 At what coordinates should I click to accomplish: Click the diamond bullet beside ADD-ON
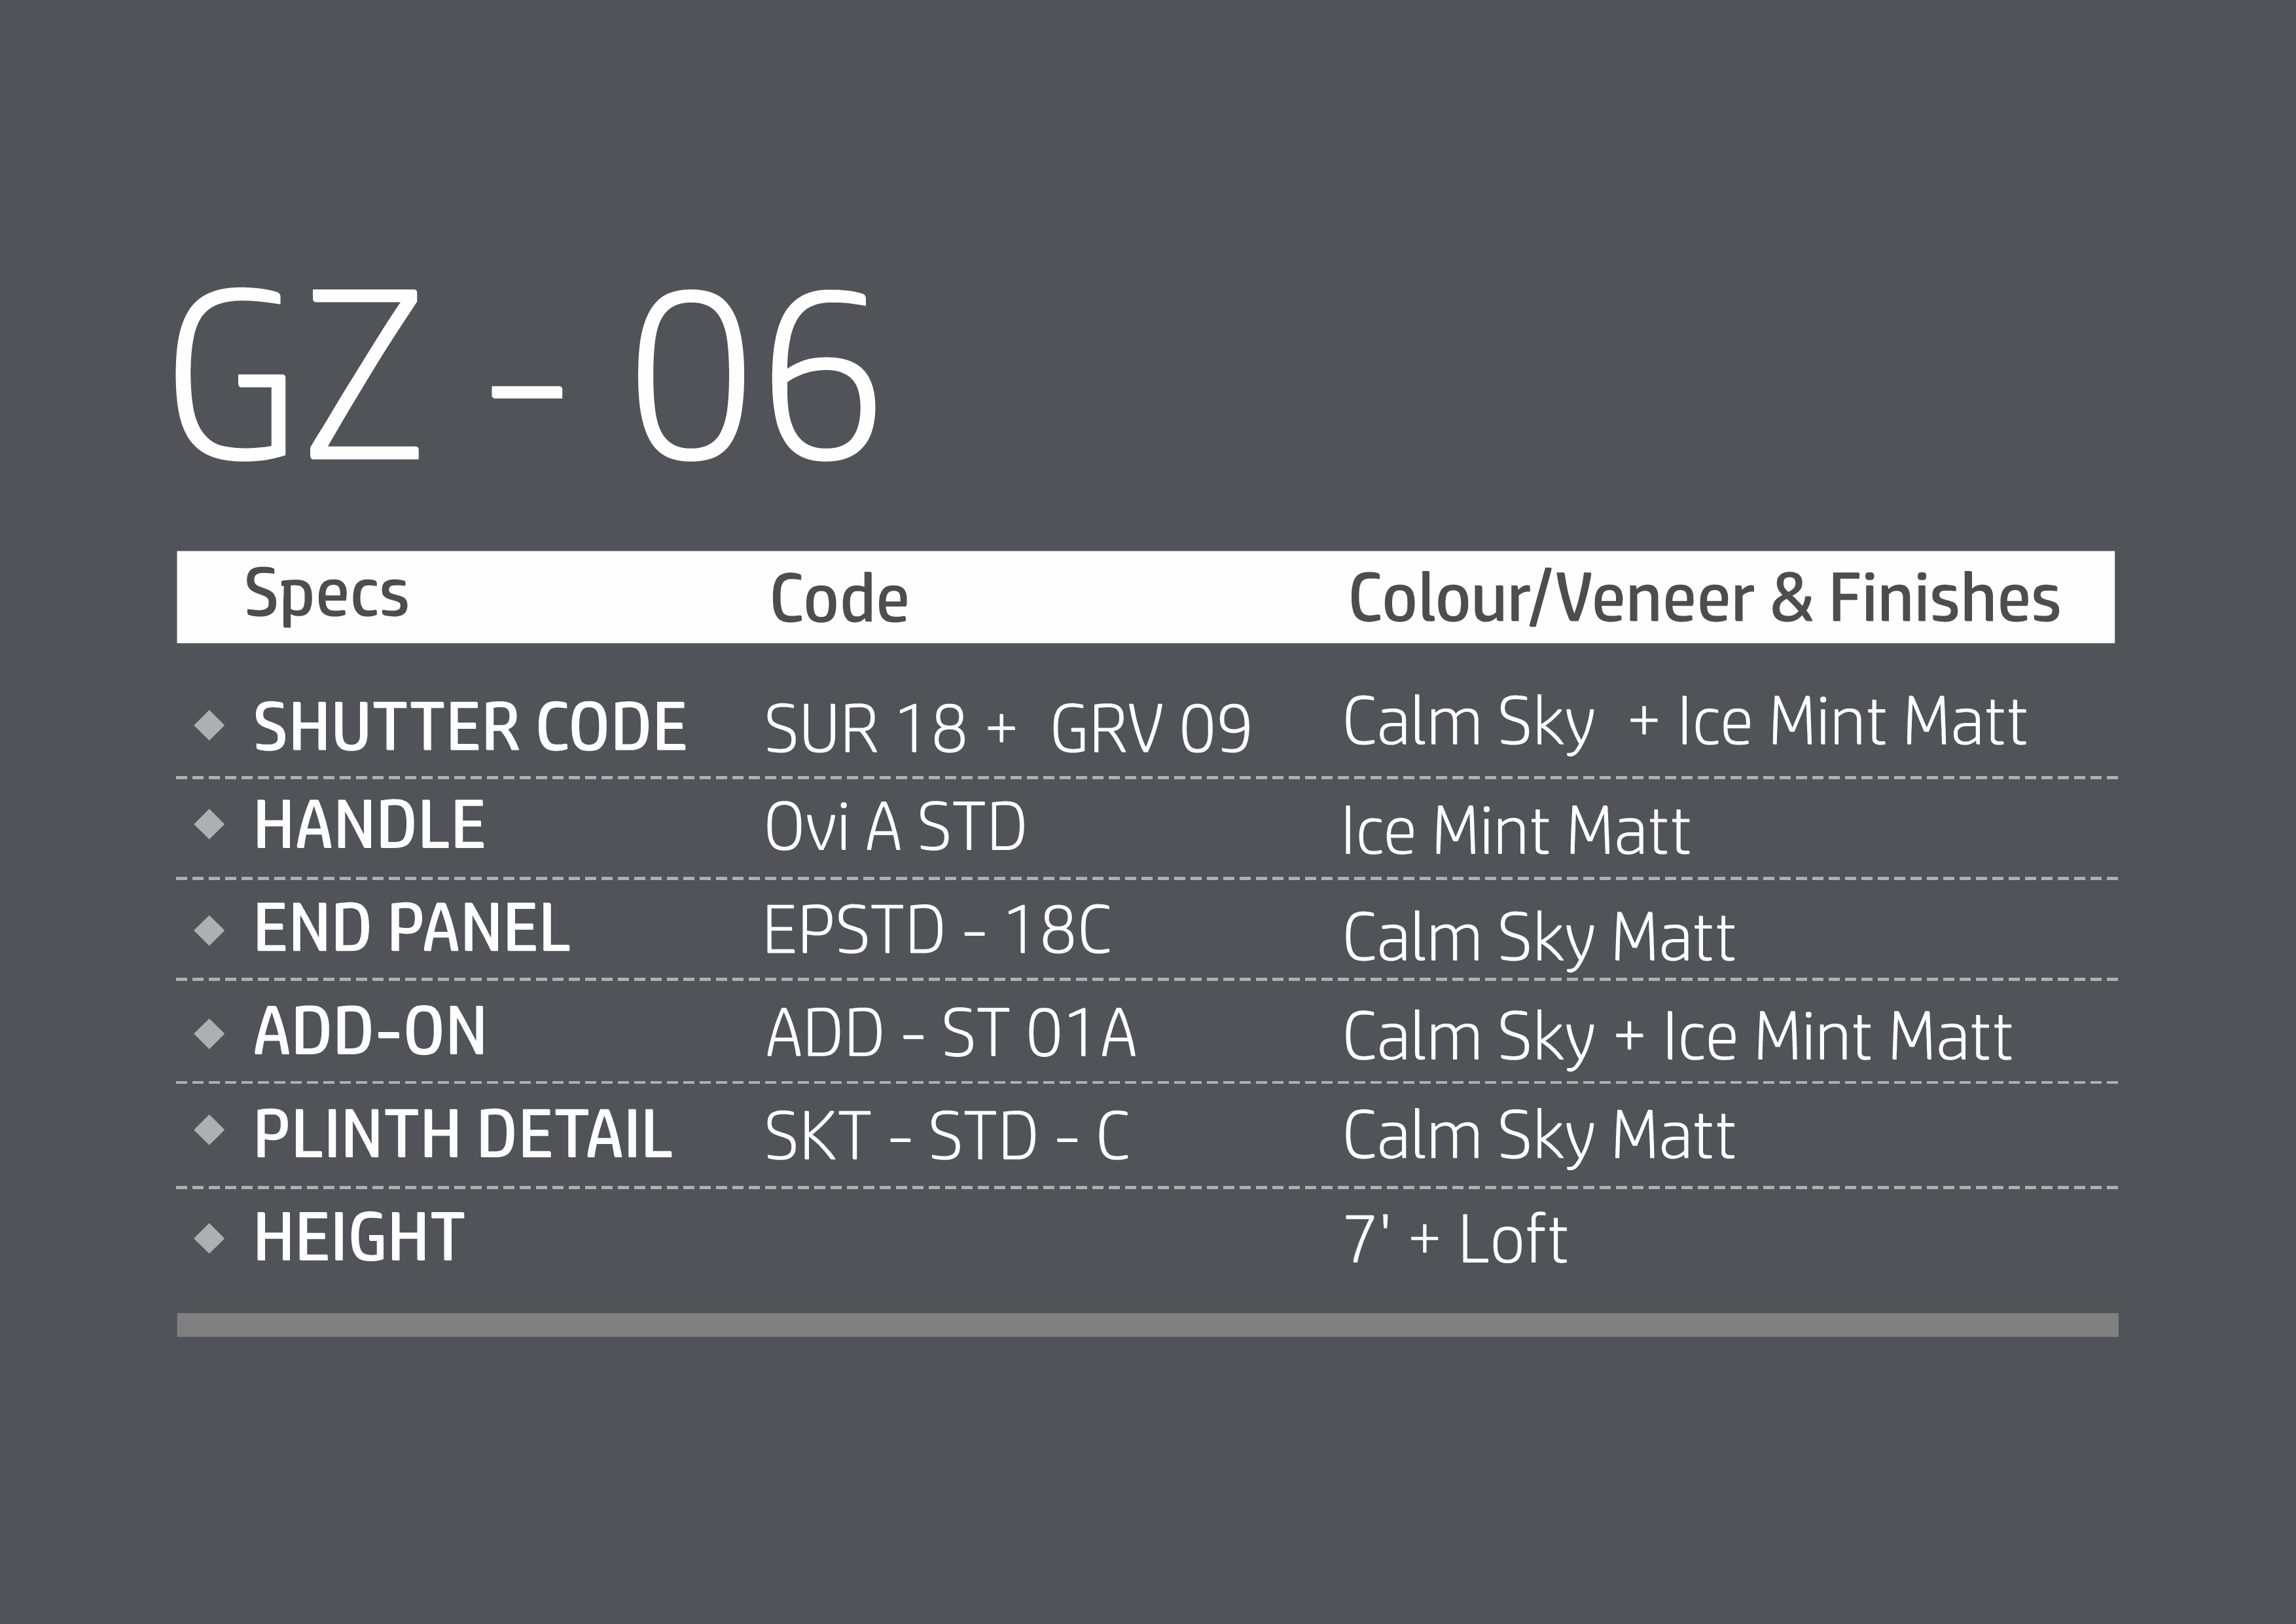click(x=209, y=1033)
